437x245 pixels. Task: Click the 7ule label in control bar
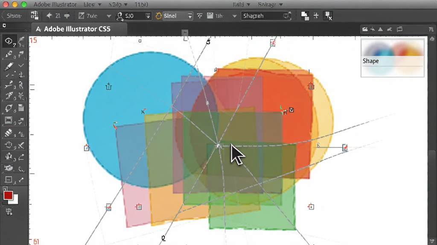click(x=92, y=16)
